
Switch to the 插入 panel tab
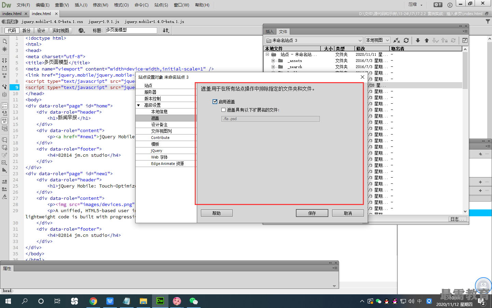(x=270, y=31)
